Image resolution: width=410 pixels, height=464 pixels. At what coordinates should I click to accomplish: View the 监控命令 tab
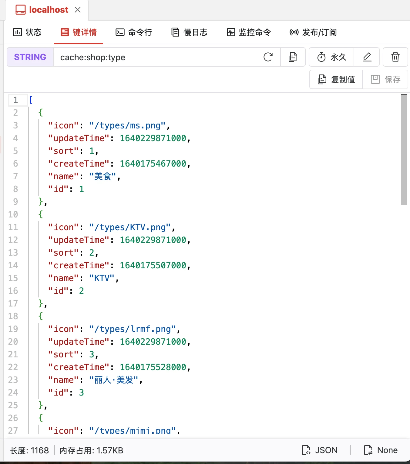[249, 32]
